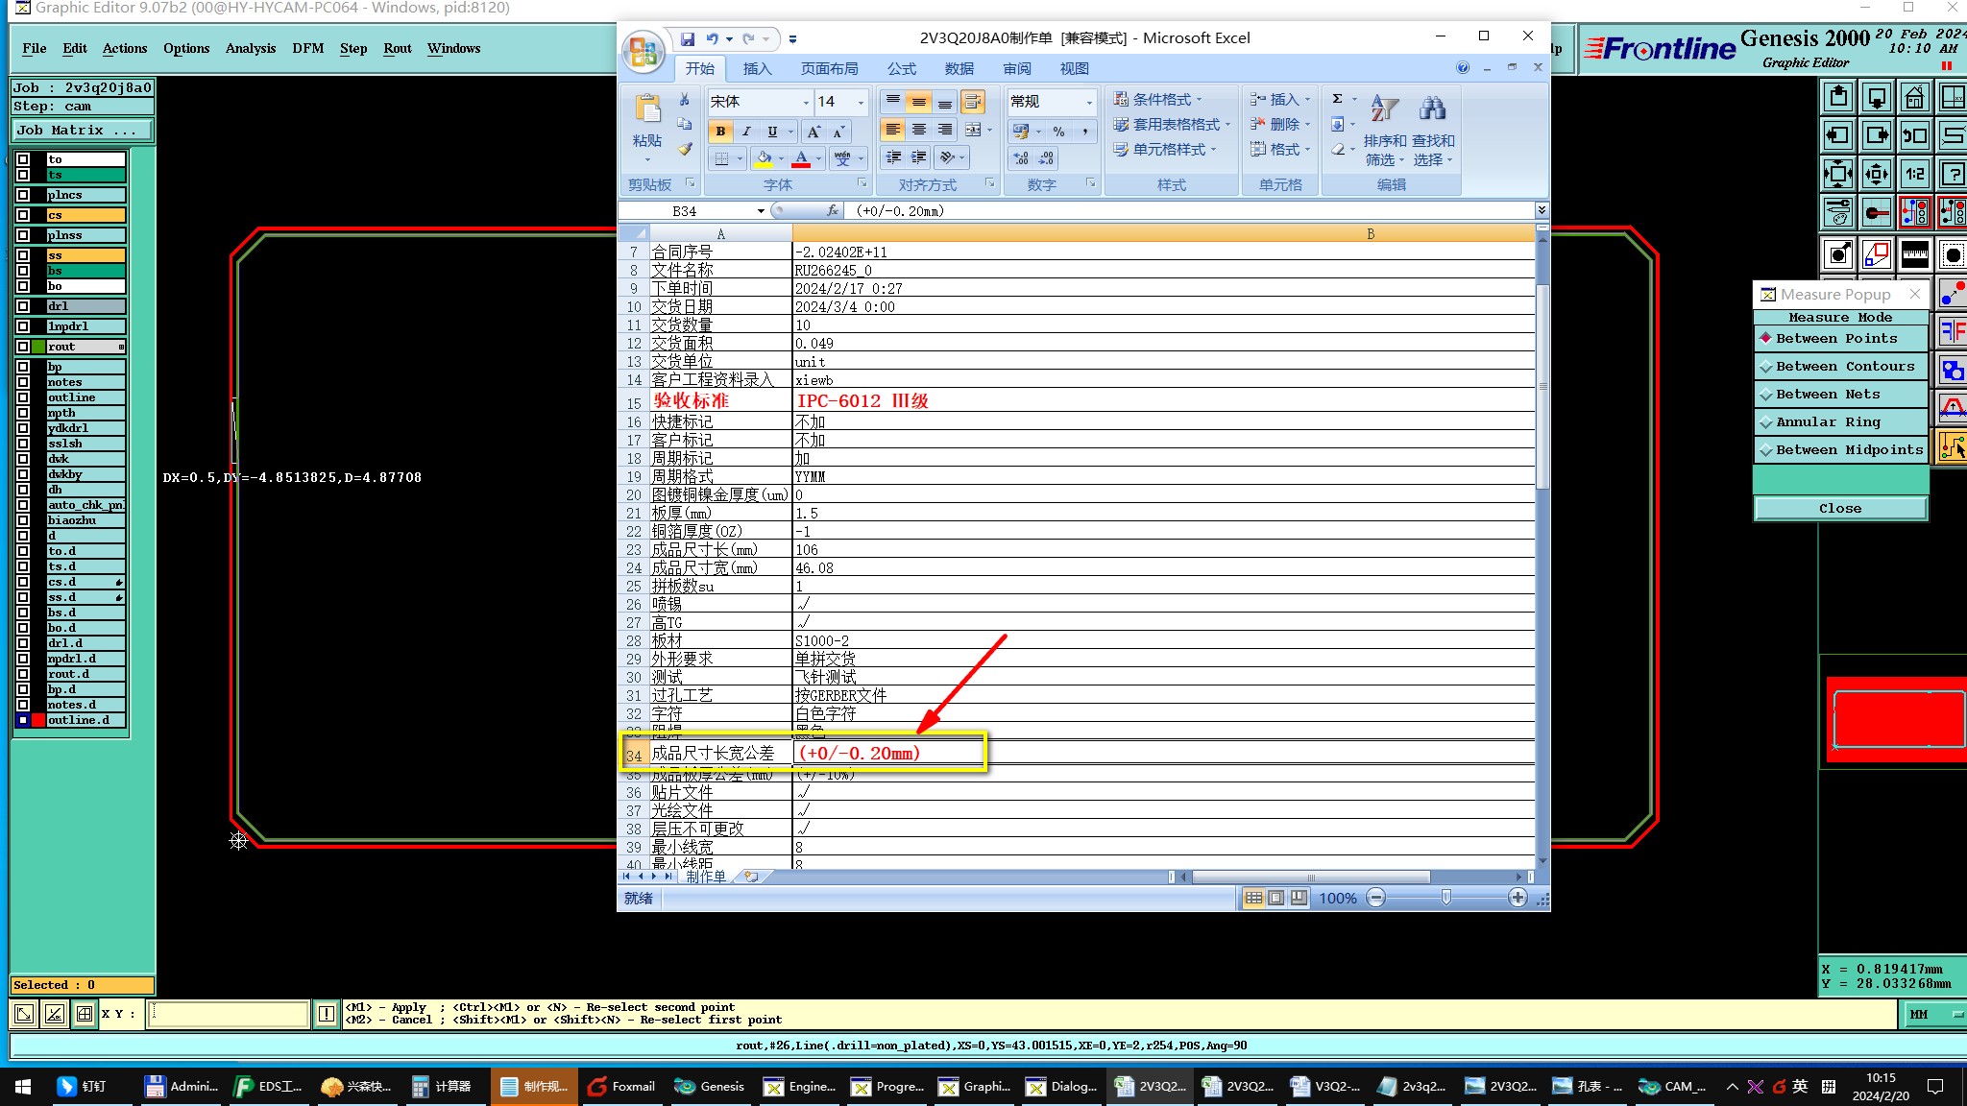
Task: Toggle the rout layer checkbox
Action: click(23, 347)
